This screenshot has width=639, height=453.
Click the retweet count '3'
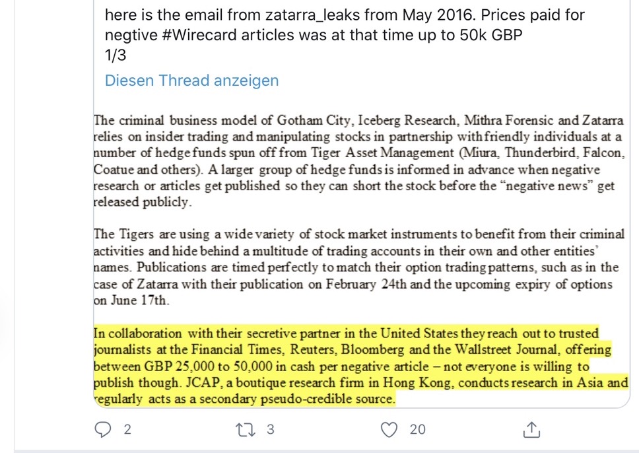click(269, 430)
